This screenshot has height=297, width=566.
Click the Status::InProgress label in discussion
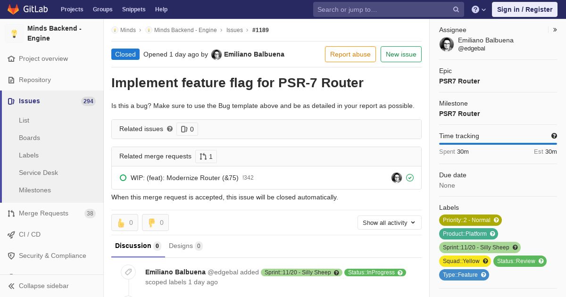pyautogui.click(x=375, y=272)
